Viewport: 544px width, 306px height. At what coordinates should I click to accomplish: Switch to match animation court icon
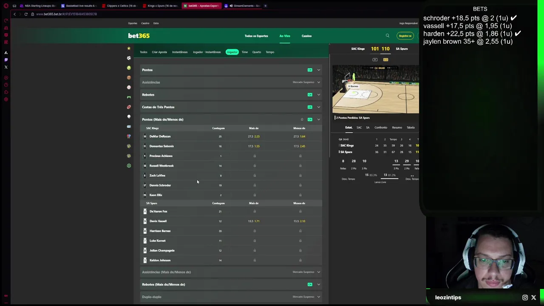click(x=385, y=59)
